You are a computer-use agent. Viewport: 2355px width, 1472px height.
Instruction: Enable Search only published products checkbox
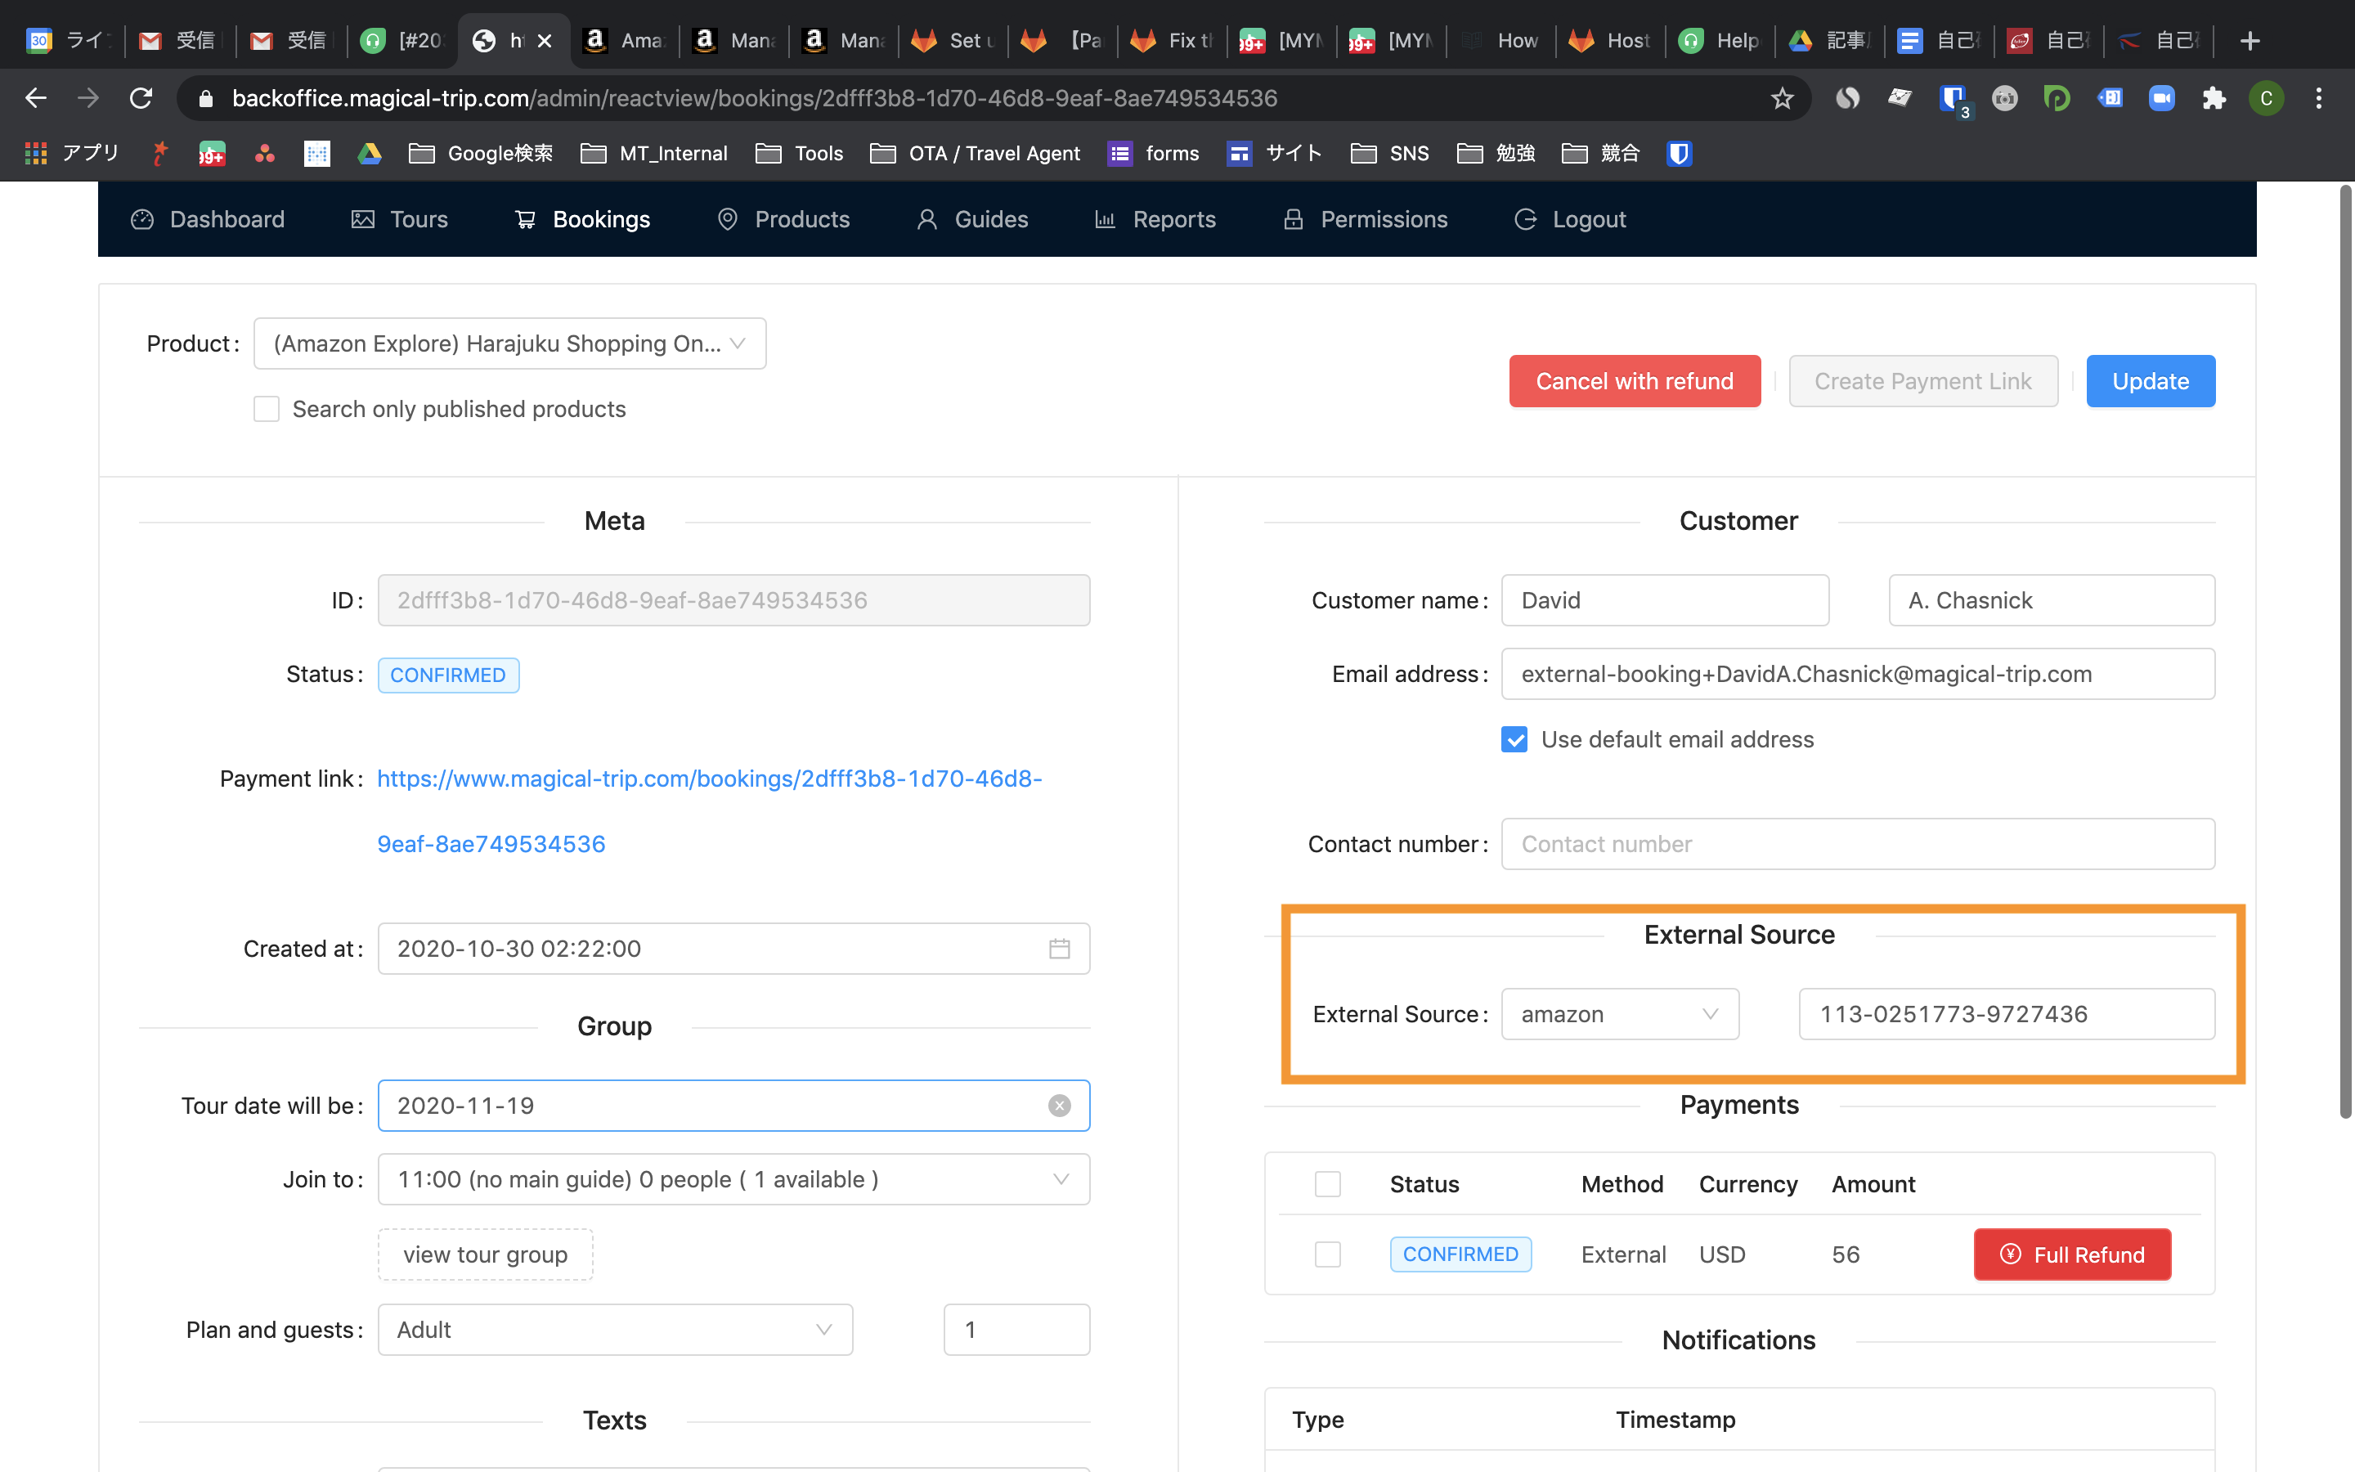(267, 409)
